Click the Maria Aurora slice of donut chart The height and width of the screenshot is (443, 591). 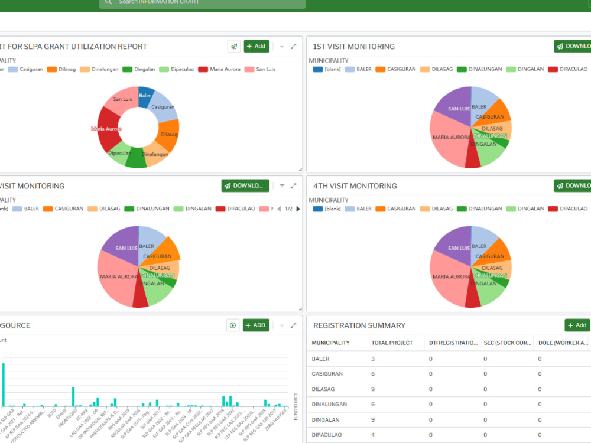[108, 130]
